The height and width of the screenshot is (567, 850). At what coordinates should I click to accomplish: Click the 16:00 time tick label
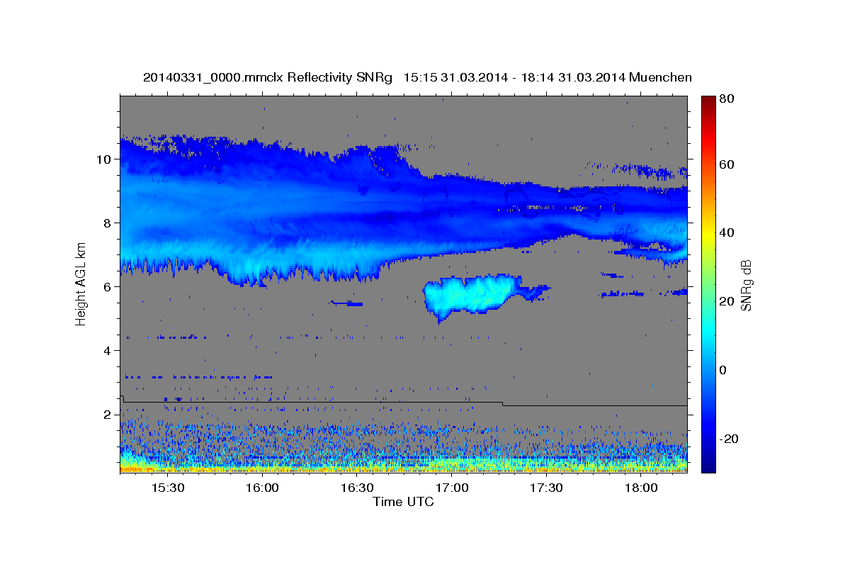pyautogui.click(x=262, y=488)
